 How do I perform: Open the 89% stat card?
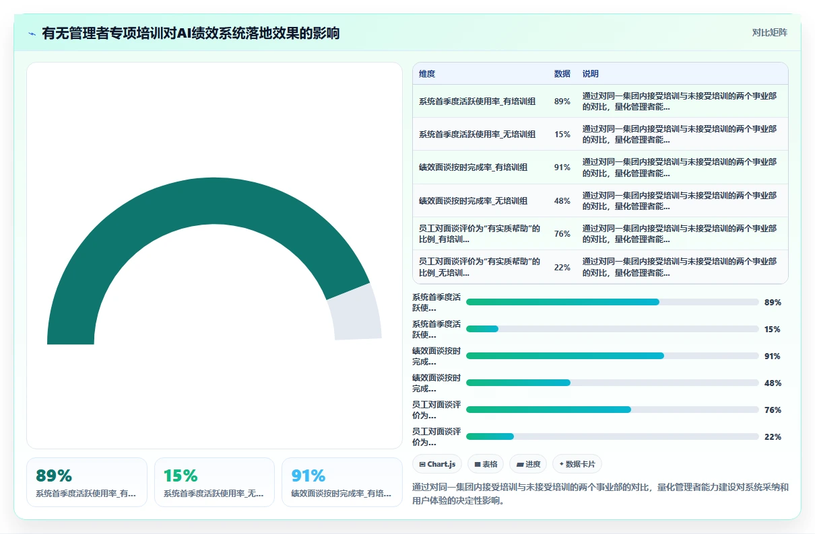[x=87, y=482]
